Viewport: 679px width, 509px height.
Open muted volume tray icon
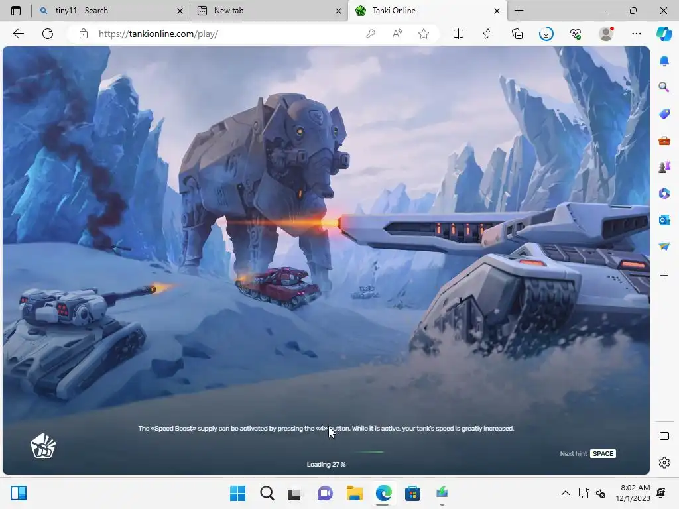click(601, 493)
